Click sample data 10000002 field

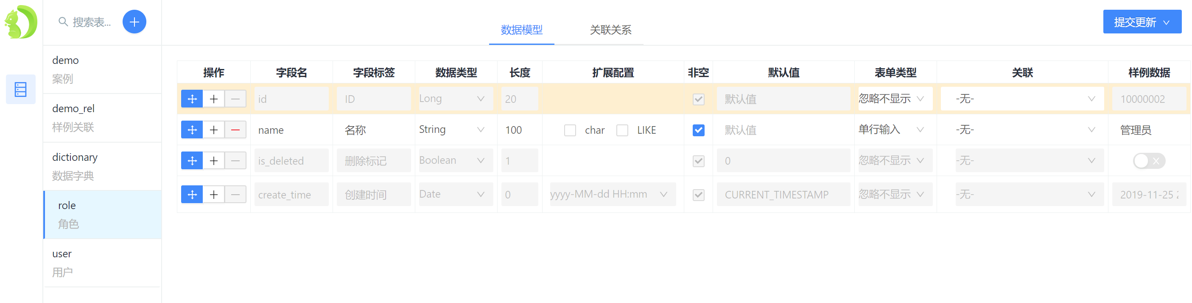pyautogui.click(x=1150, y=99)
